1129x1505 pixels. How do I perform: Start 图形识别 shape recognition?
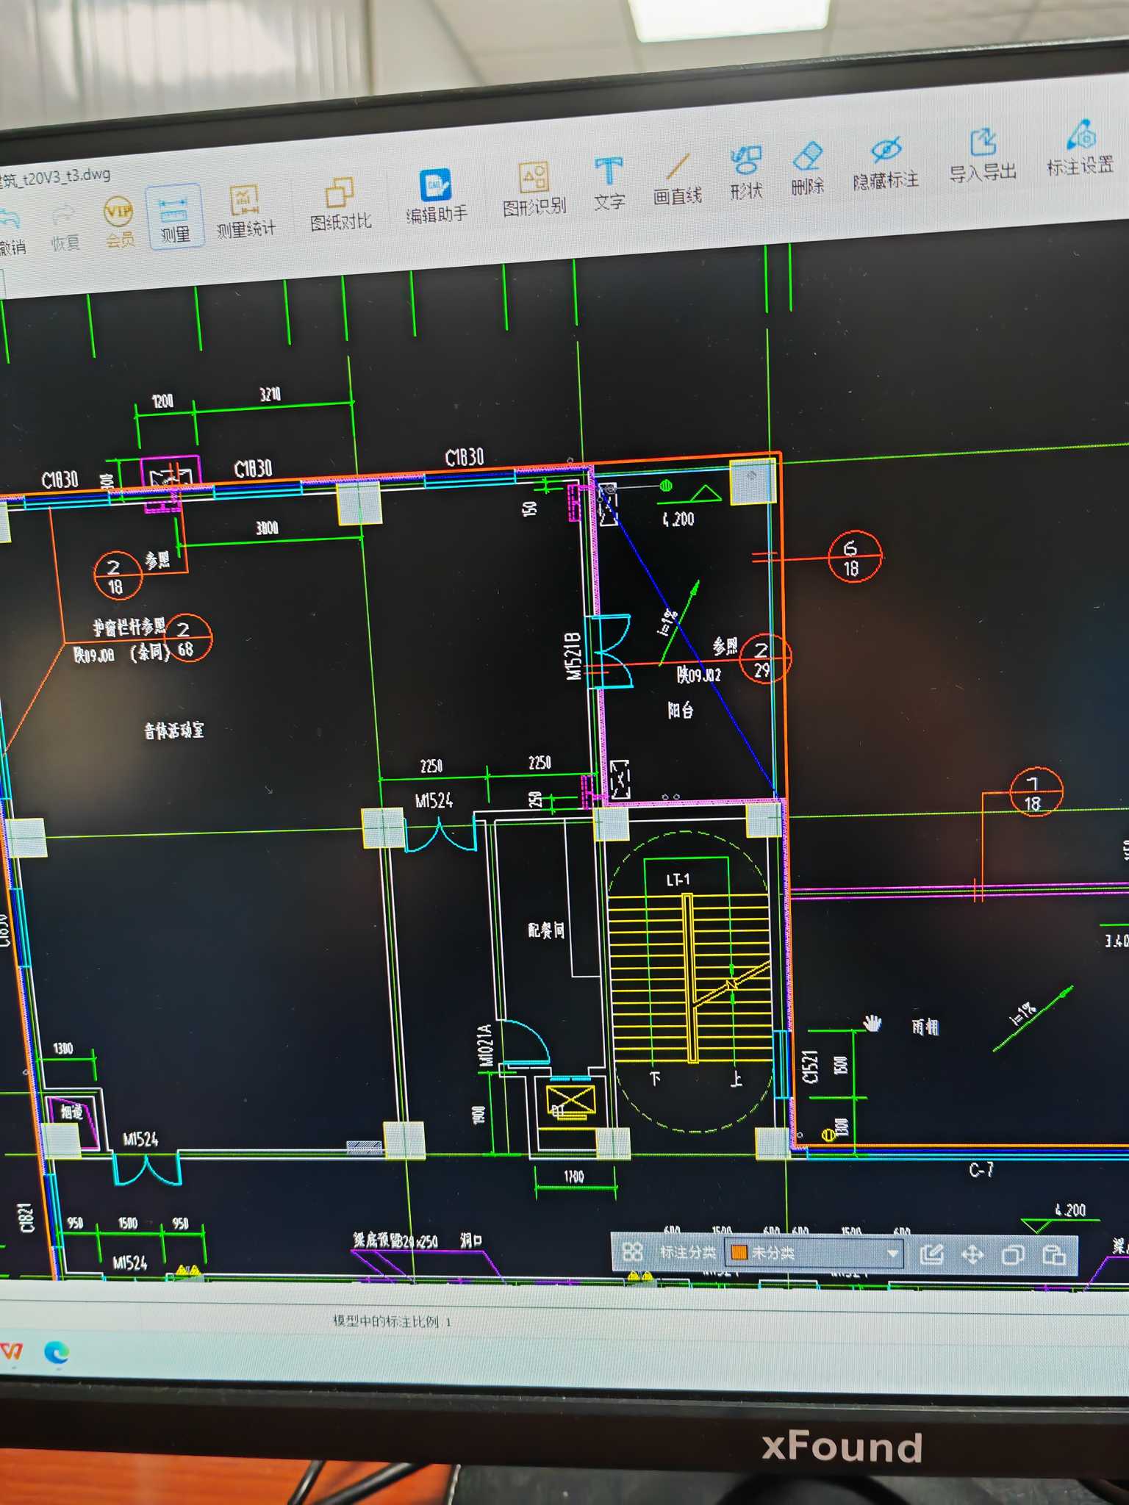[x=534, y=189]
